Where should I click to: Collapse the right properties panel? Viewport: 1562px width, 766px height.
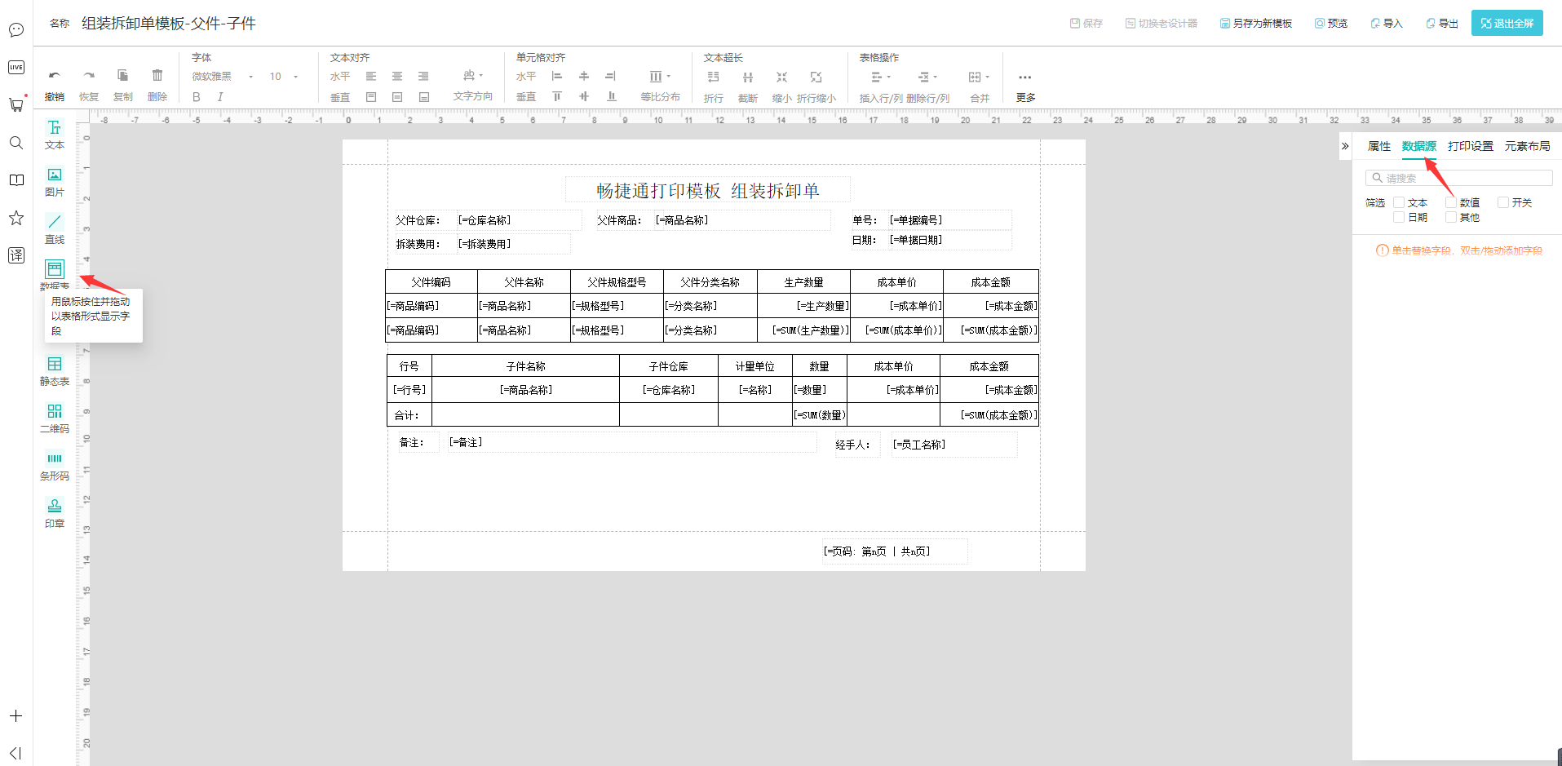click(x=1345, y=146)
